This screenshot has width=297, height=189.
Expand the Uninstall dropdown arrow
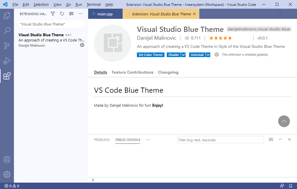(x=208, y=55)
